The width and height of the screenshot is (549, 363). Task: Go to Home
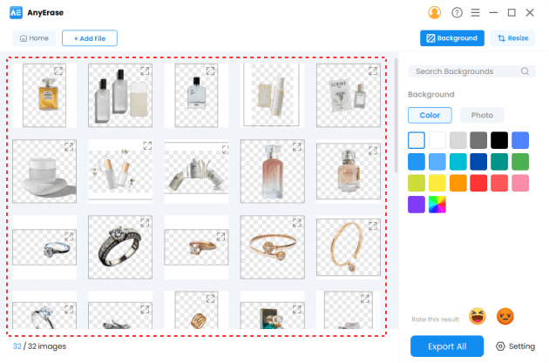pyautogui.click(x=34, y=38)
